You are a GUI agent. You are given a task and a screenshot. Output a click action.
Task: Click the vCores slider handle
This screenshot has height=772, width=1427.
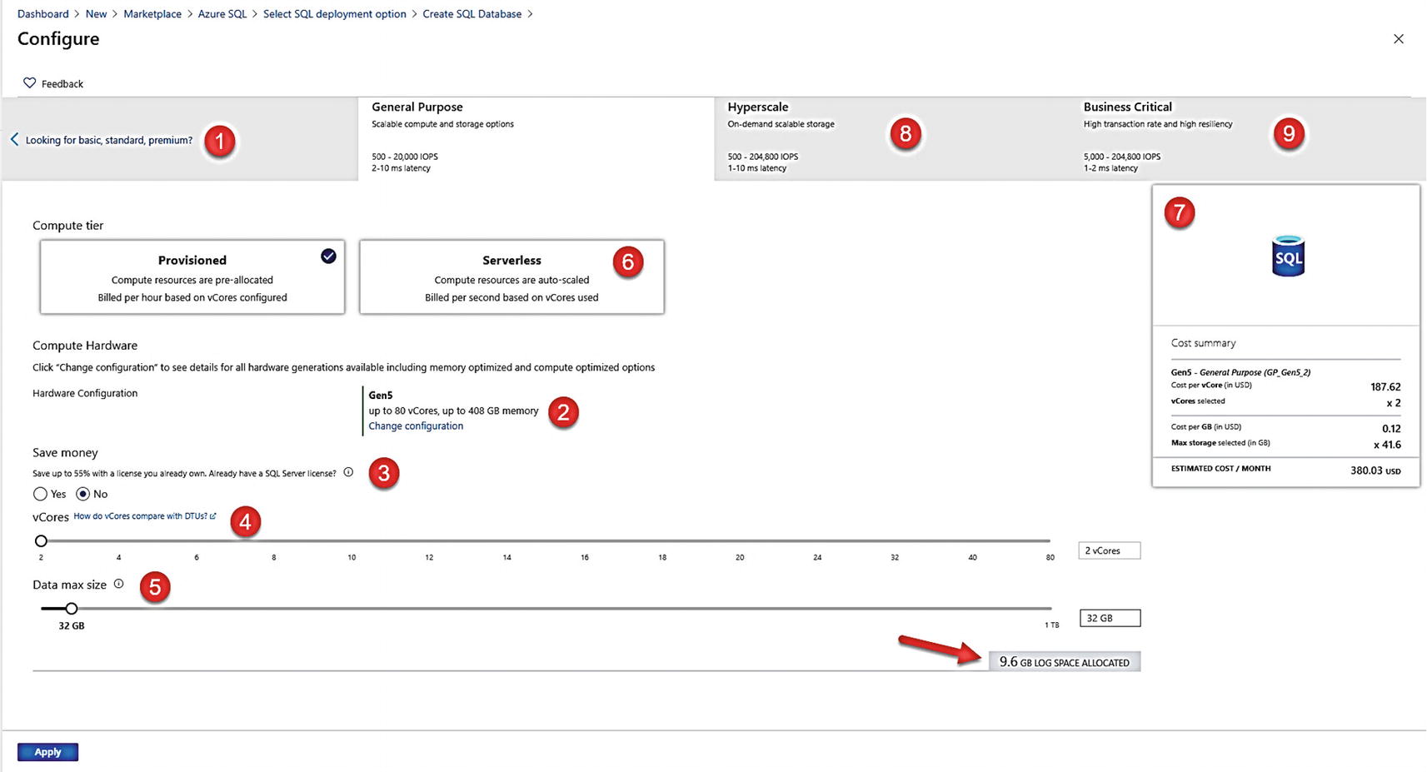point(41,540)
